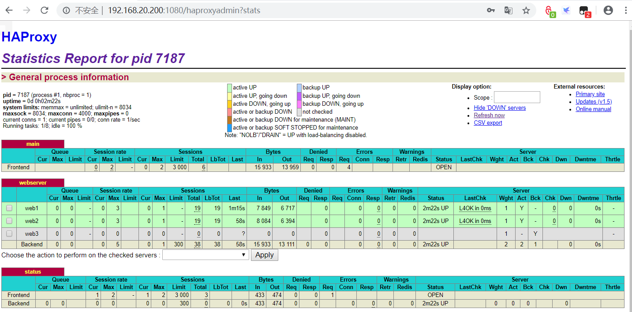Tick the checkbox for web3 server
This screenshot has width=632, height=312.
(x=9, y=234)
